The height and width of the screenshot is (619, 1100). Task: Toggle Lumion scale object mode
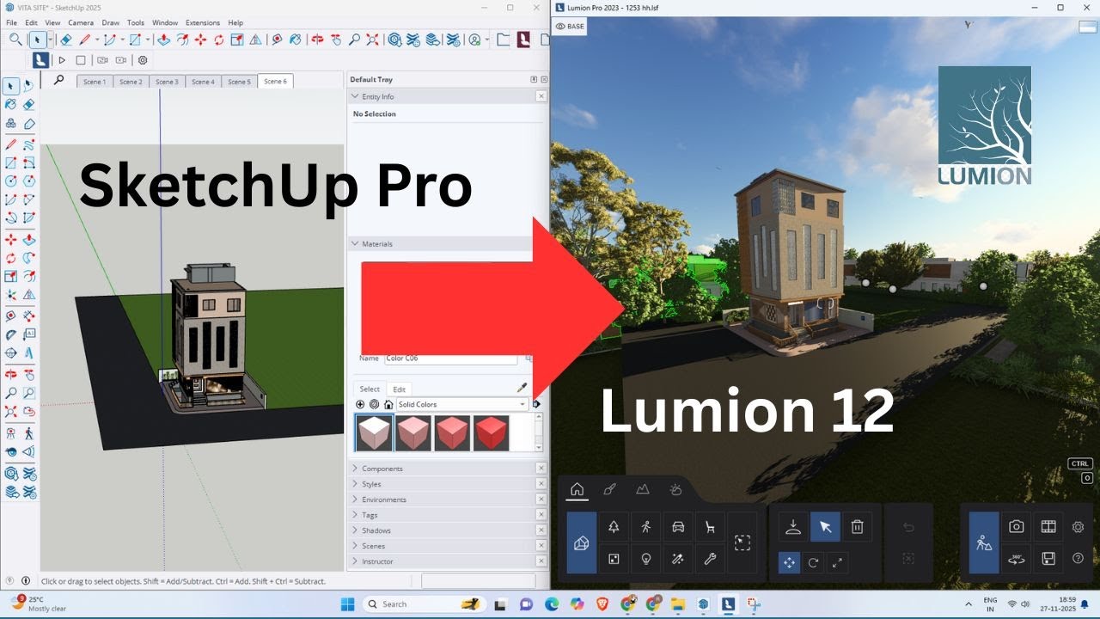(837, 563)
